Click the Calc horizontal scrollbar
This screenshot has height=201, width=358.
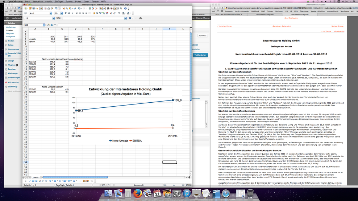tap(75, 177)
